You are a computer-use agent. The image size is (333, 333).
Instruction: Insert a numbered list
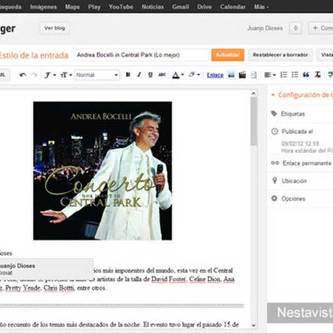click(284, 75)
